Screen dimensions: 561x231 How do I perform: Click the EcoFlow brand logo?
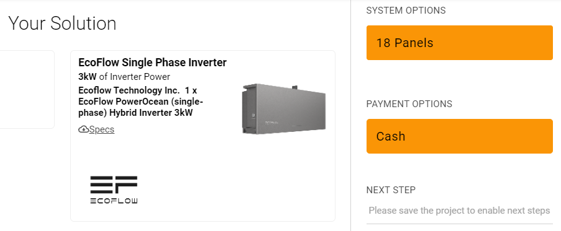coord(114,190)
